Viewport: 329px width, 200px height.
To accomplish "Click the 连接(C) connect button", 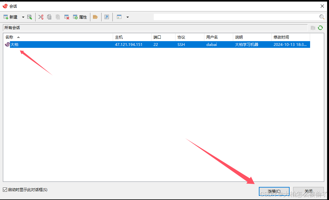I will (x=274, y=191).
